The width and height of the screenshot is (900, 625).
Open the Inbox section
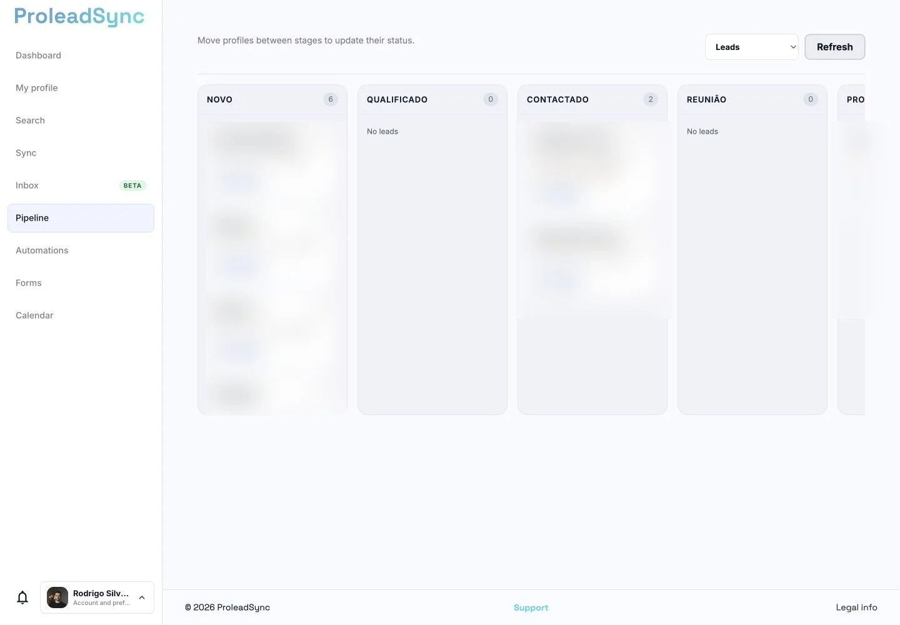pyautogui.click(x=27, y=186)
